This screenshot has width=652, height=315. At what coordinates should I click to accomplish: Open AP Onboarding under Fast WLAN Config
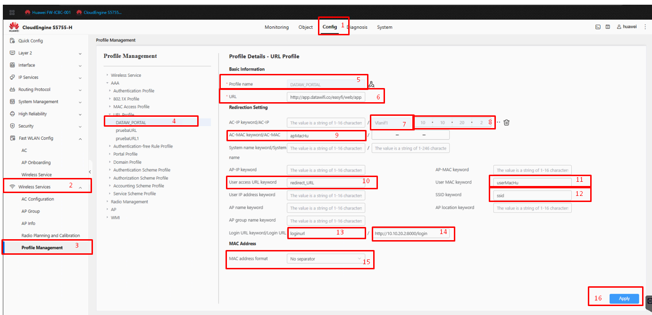coord(36,162)
